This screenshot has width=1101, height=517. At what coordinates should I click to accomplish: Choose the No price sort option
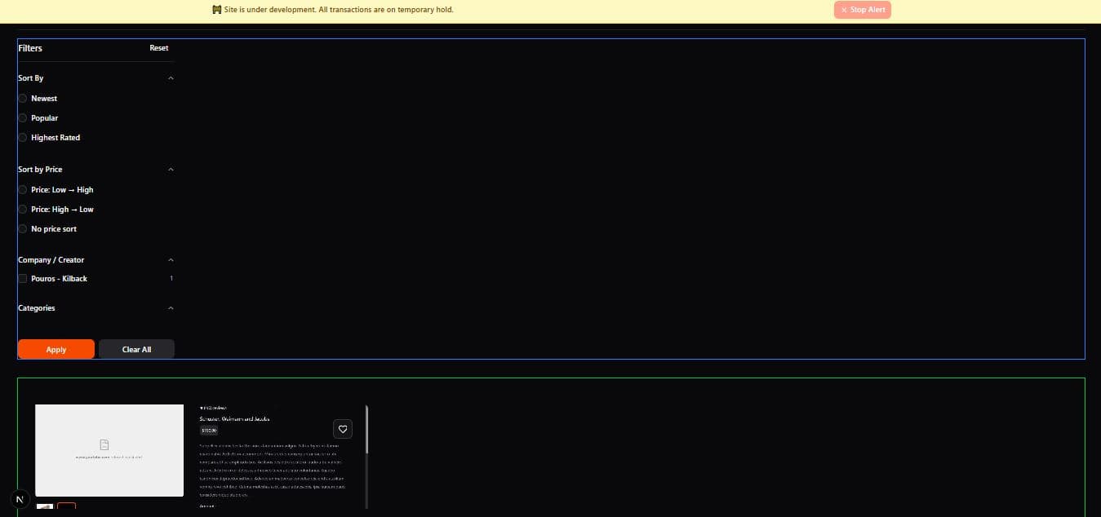[23, 229]
